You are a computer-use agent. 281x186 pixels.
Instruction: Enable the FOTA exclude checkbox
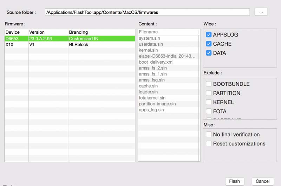coord(209,111)
